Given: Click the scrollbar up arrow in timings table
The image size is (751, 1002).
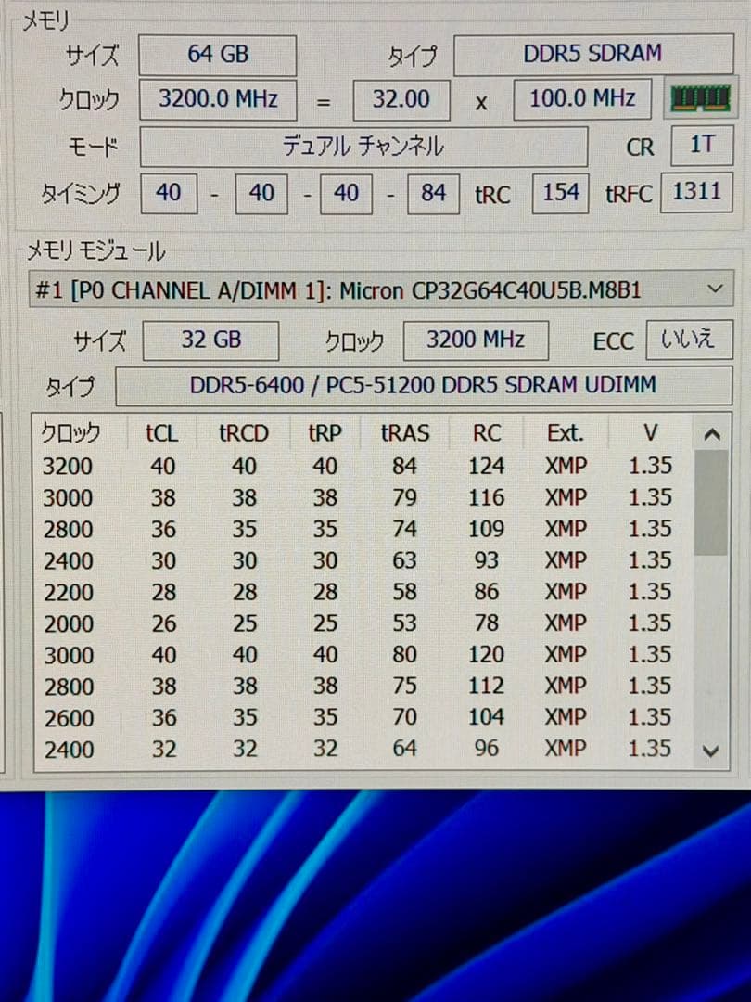Looking at the screenshot, I should [x=712, y=432].
